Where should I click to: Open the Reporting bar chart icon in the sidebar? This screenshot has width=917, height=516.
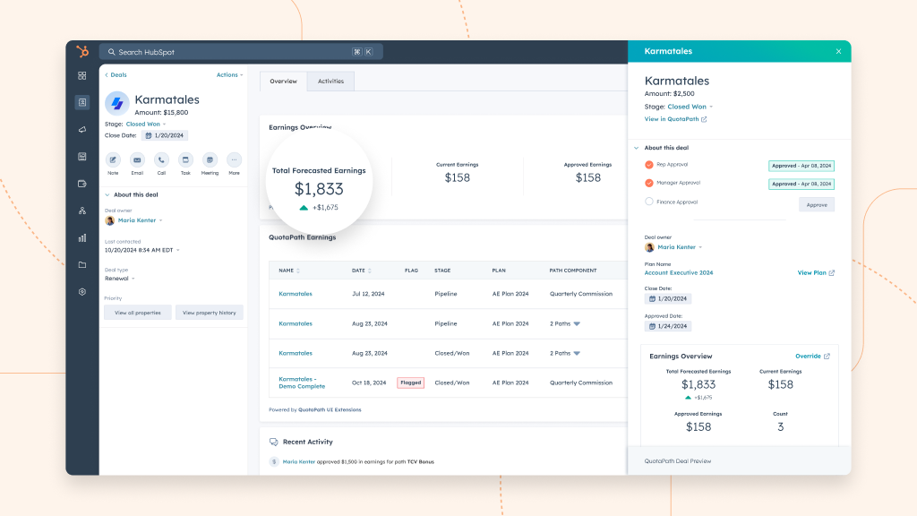(81, 237)
